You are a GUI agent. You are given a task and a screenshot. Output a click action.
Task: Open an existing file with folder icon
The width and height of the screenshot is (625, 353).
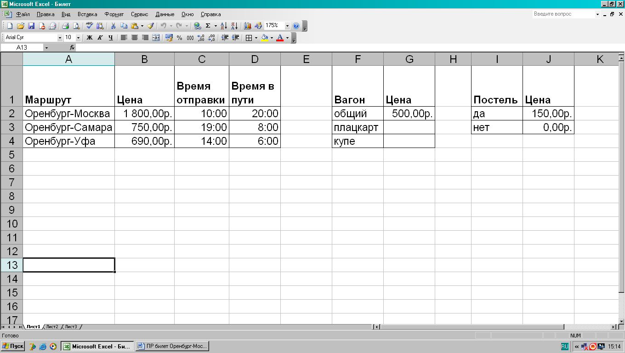click(21, 26)
